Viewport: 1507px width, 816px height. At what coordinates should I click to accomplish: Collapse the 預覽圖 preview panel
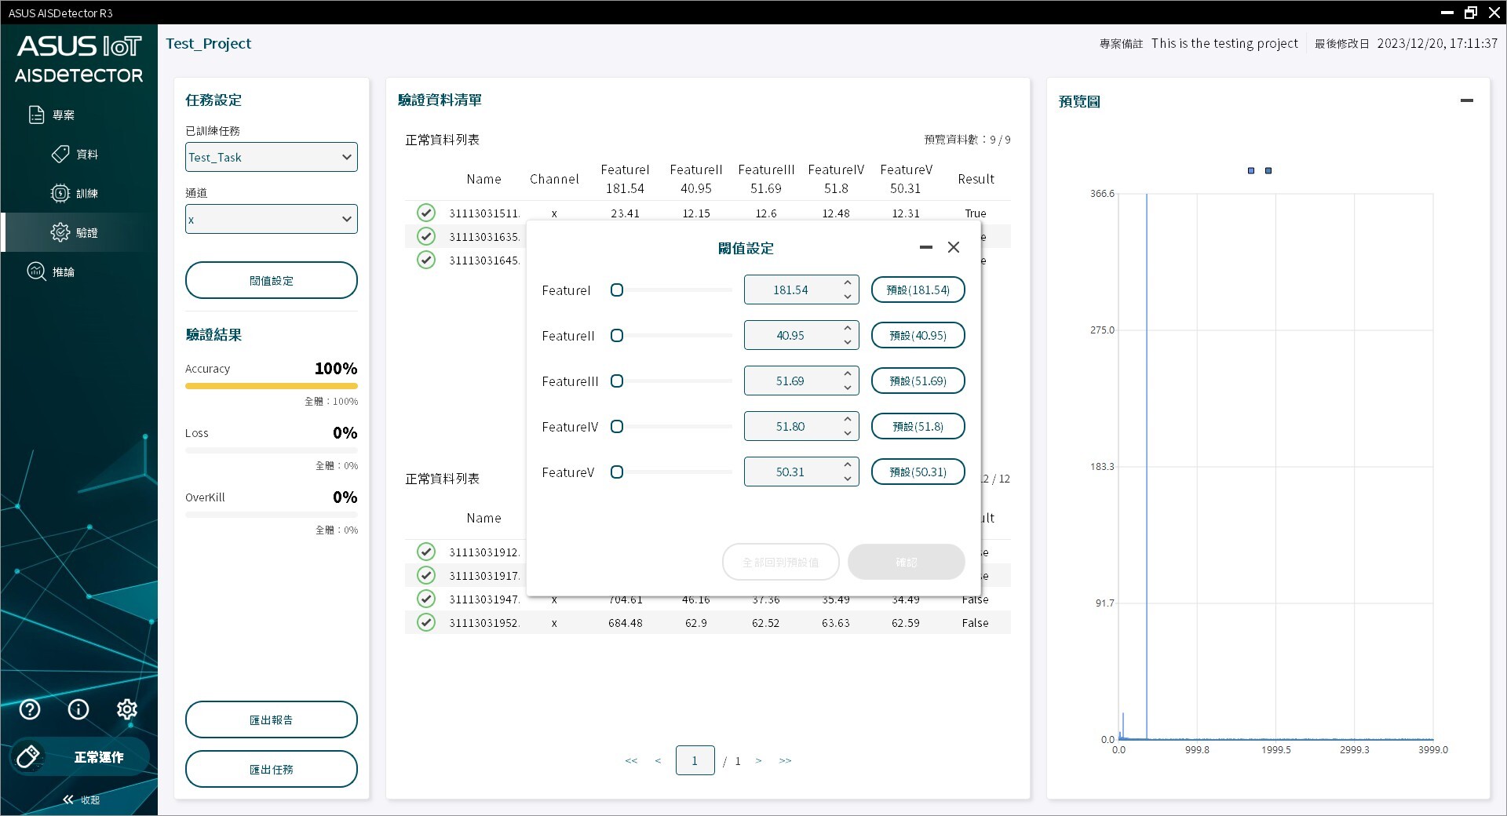1467,101
